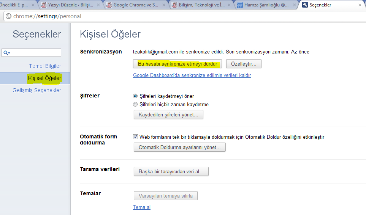Click the Özelleştir... button
This screenshot has width=366, height=215.
click(x=244, y=64)
